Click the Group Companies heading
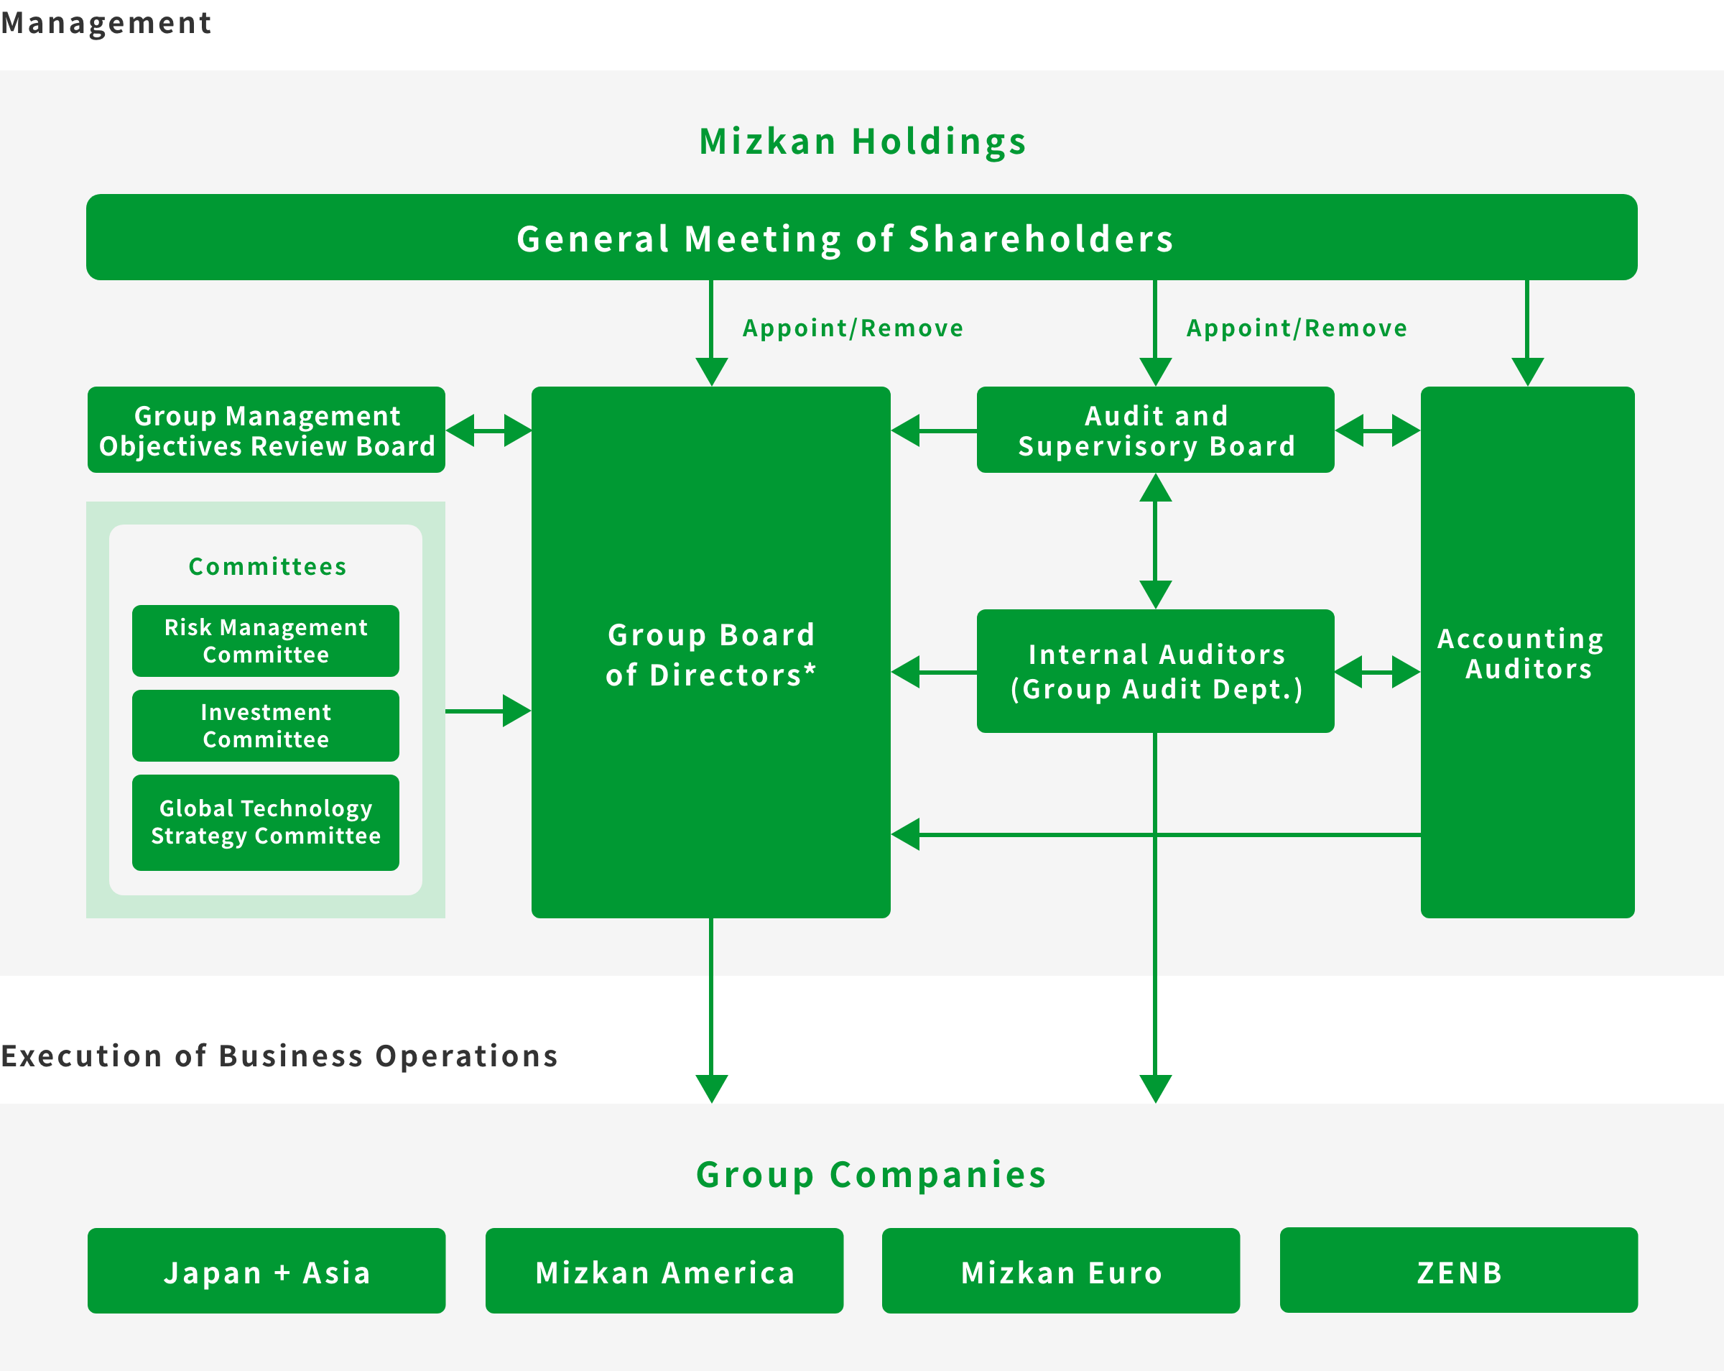The image size is (1724, 1371). point(871,1175)
